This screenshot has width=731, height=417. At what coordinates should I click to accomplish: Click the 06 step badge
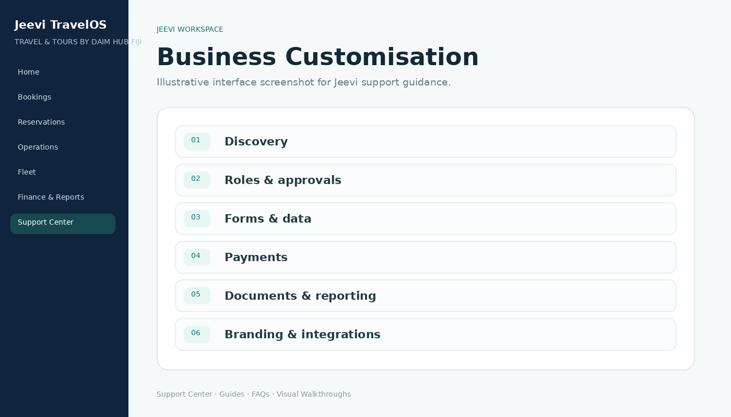coord(197,334)
